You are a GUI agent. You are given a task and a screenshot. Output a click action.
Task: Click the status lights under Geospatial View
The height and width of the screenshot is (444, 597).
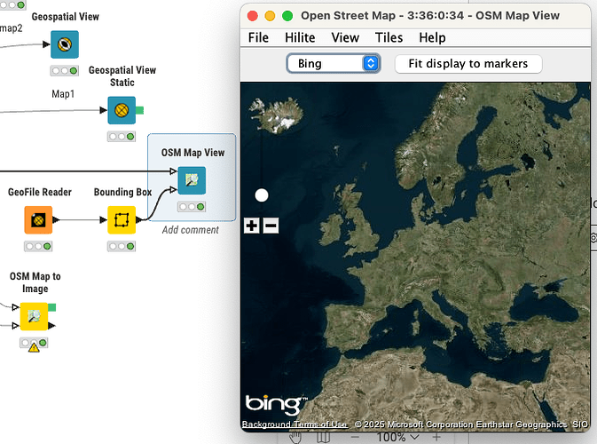65,71
